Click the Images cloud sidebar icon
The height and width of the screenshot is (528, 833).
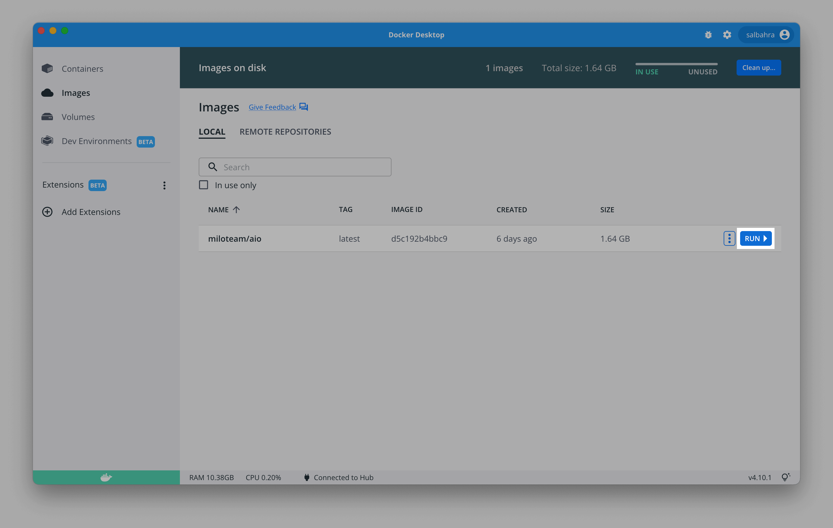click(x=47, y=93)
